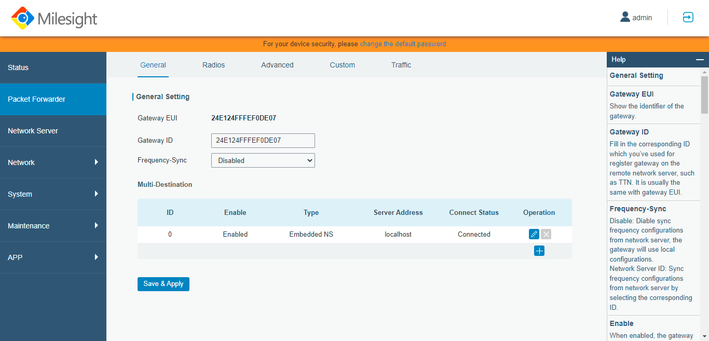Click the Server Address column header
This screenshot has width=709, height=341.
coord(398,212)
